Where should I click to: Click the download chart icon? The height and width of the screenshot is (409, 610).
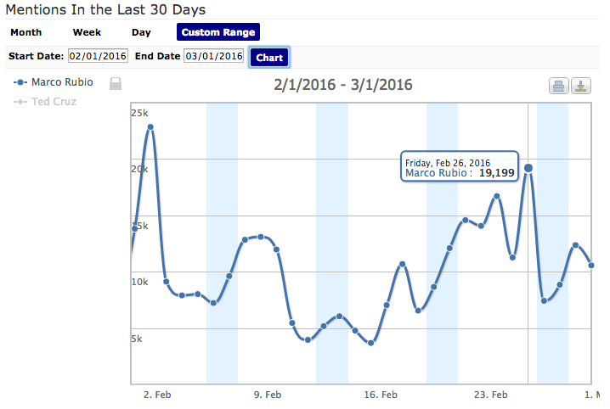coord(581,86)
